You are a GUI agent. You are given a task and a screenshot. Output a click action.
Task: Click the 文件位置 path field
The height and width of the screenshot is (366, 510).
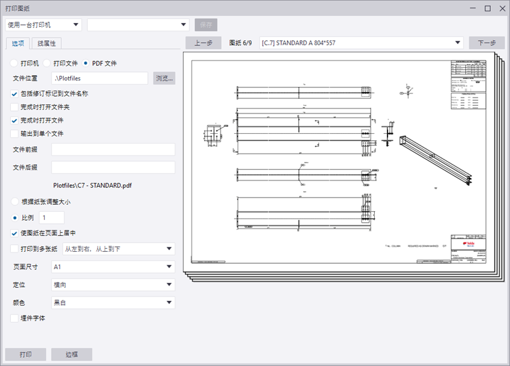coord(99,78)
